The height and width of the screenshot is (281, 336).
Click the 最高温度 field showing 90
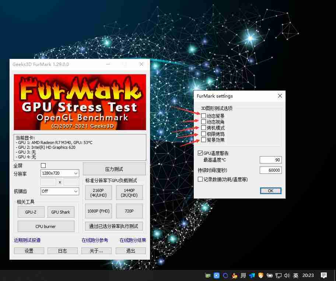(x=271, y=160)
